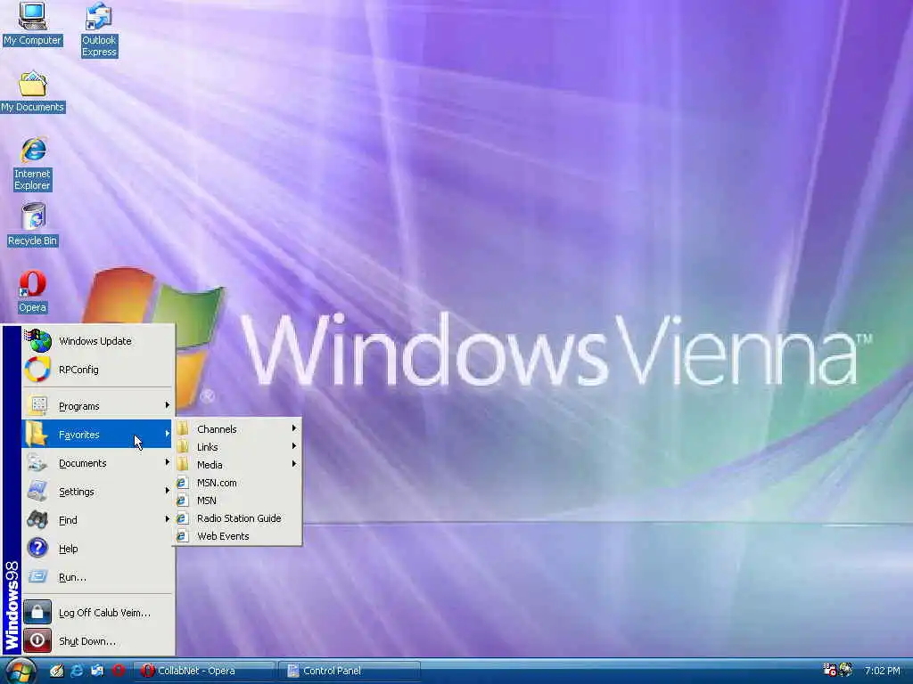Image resolution: width=913 pixels, height=684 pixels.
Task: Choose Run... from the Start menu
Action: coord(97,576)
